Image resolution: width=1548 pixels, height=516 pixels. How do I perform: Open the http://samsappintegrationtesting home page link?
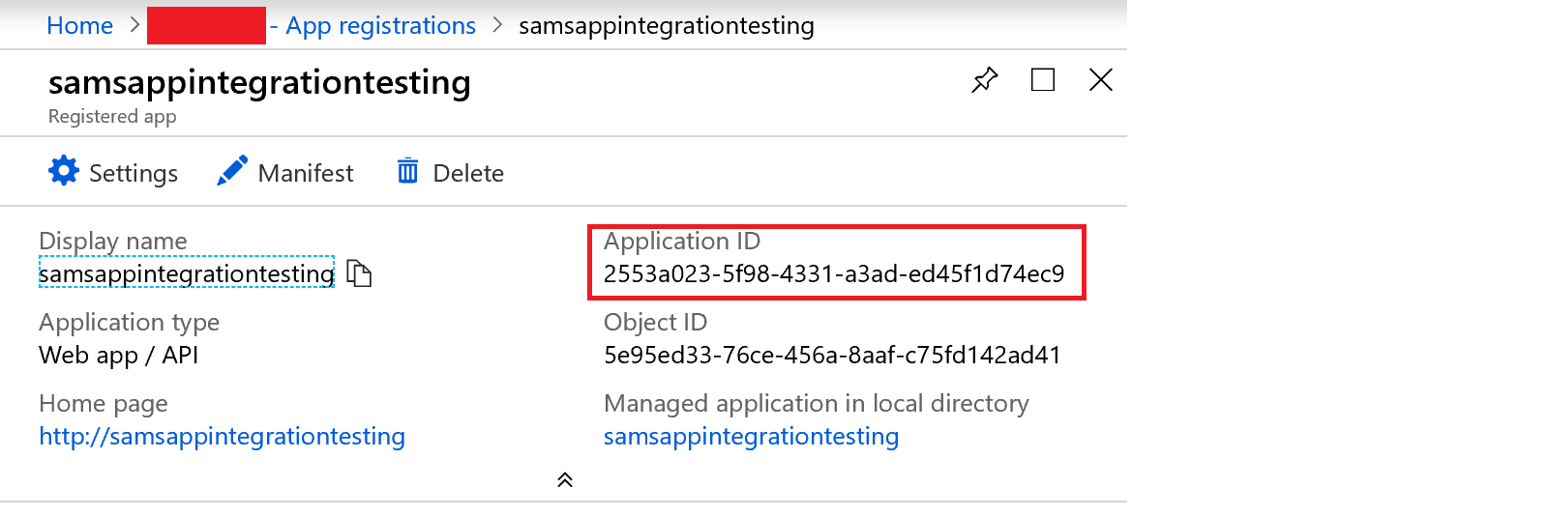(x=222, y=437)
